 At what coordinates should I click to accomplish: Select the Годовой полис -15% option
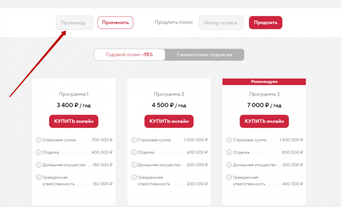(x=130, y=54)
